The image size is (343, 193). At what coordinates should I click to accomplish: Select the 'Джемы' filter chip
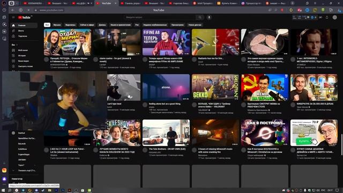(102, 25)
